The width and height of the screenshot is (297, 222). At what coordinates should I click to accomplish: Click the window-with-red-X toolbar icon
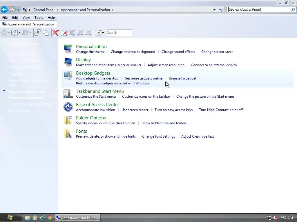[64, 33]
